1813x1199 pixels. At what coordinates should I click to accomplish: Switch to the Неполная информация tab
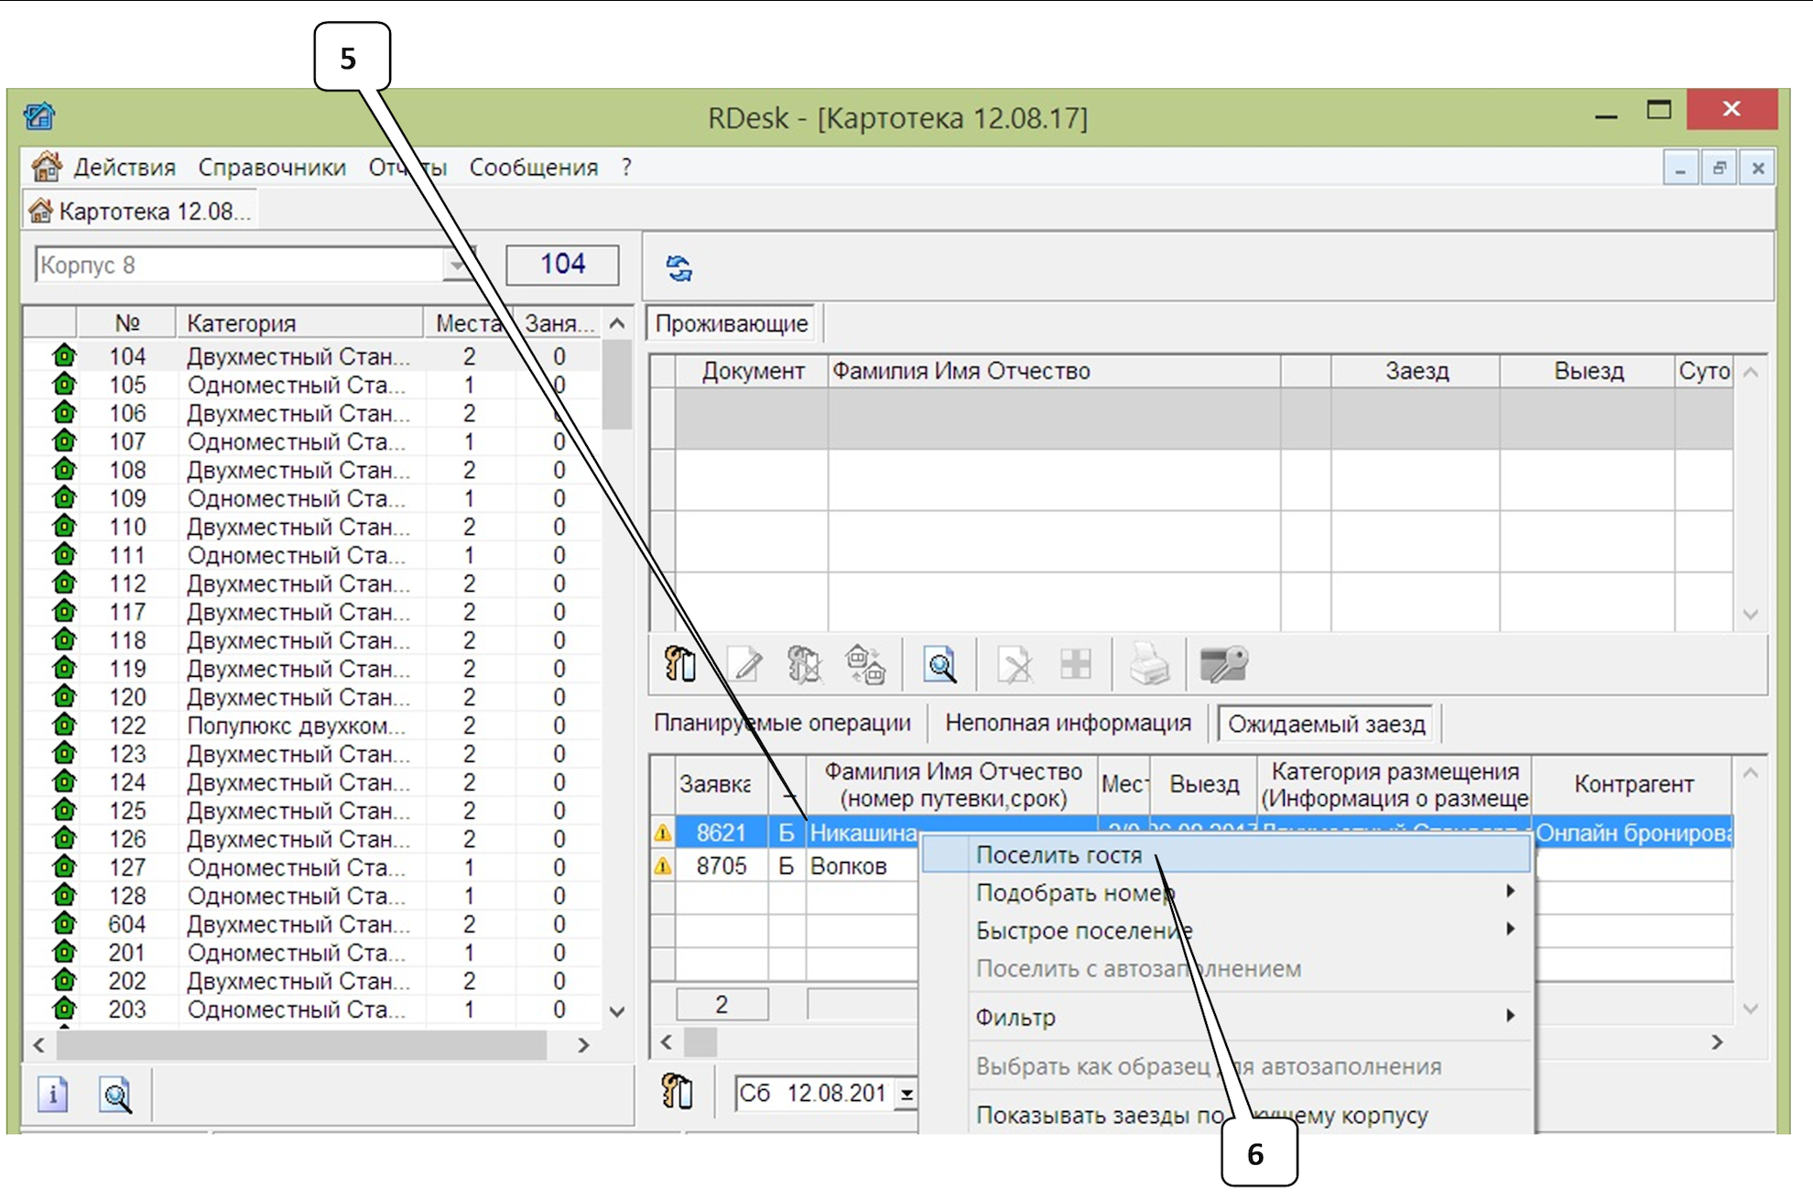pos(1068,724)
